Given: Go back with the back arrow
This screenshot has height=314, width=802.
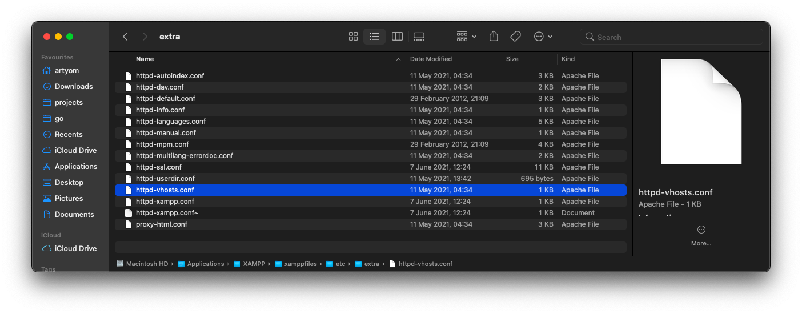Looking at the screenshot, I should [x=125, y=37].
